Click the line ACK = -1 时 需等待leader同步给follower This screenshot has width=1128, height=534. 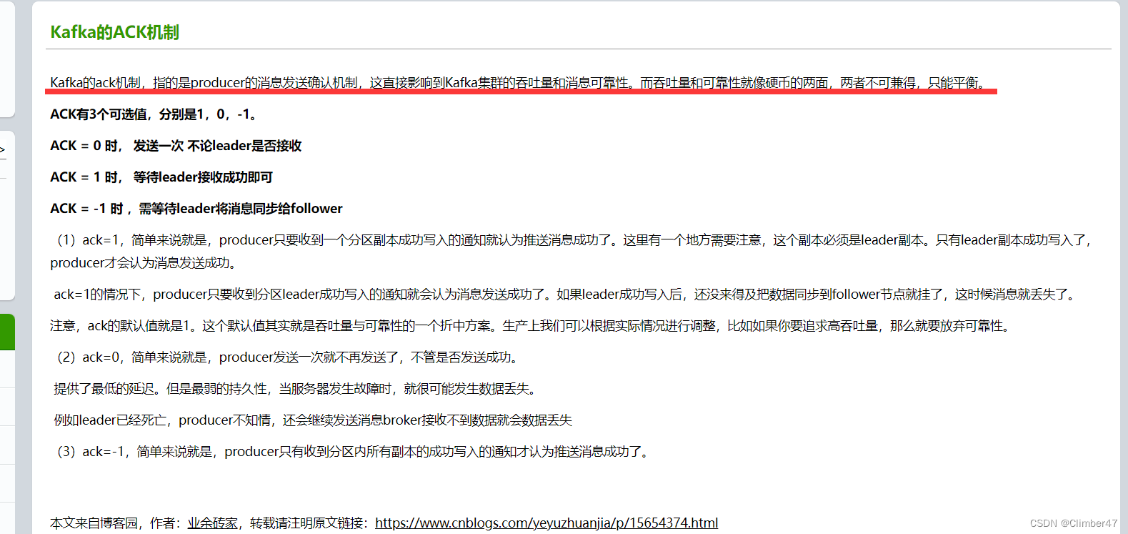[x=196, y=209]
